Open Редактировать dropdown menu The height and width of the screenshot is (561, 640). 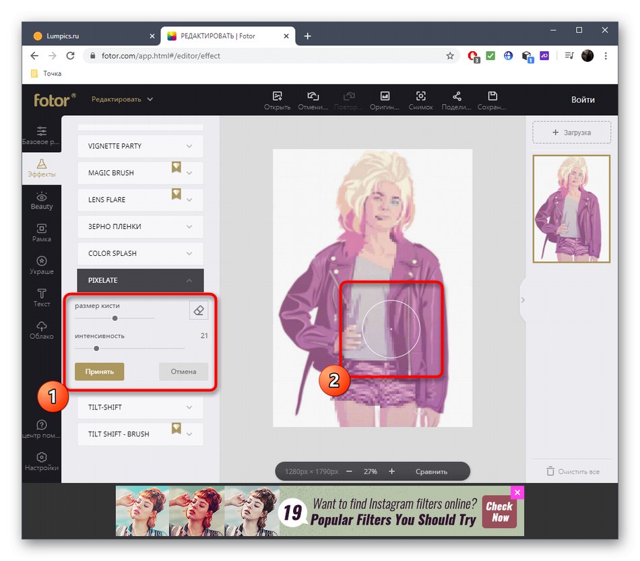(122, 100)
